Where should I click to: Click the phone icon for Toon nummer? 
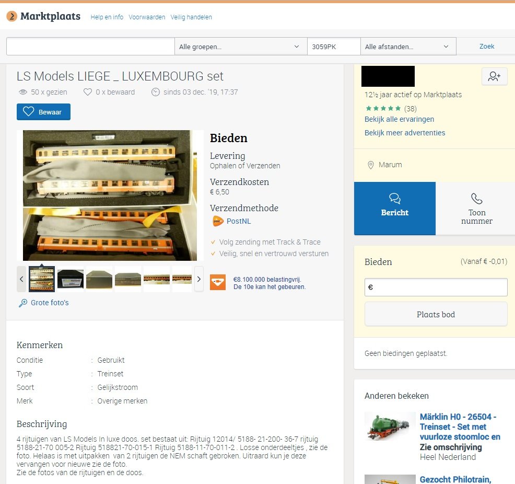click(x=476, y=199)
